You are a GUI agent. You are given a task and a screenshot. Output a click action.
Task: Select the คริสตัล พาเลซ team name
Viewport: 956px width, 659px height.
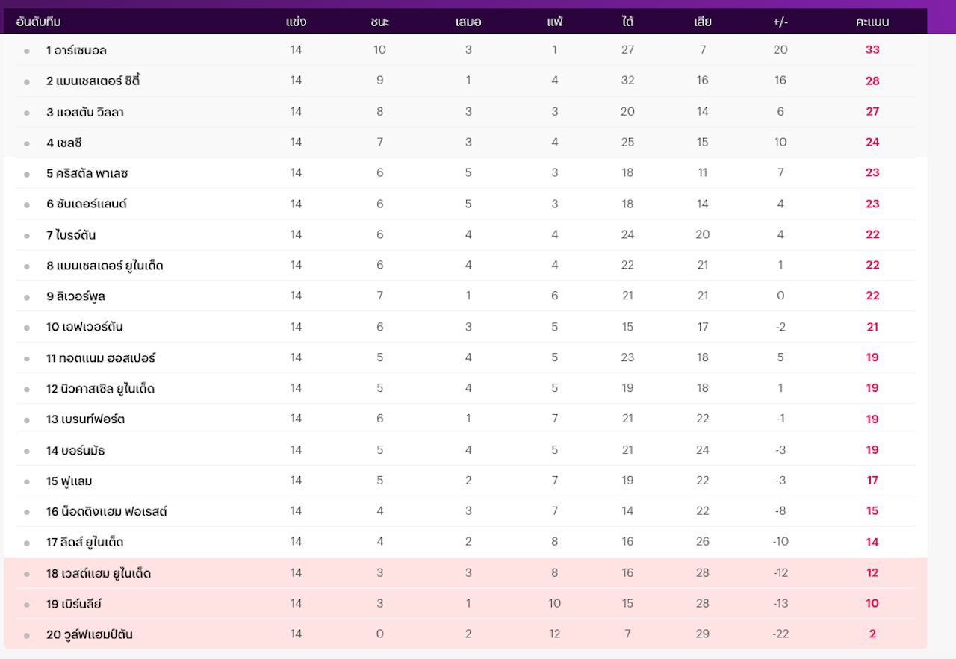point(87,173)
